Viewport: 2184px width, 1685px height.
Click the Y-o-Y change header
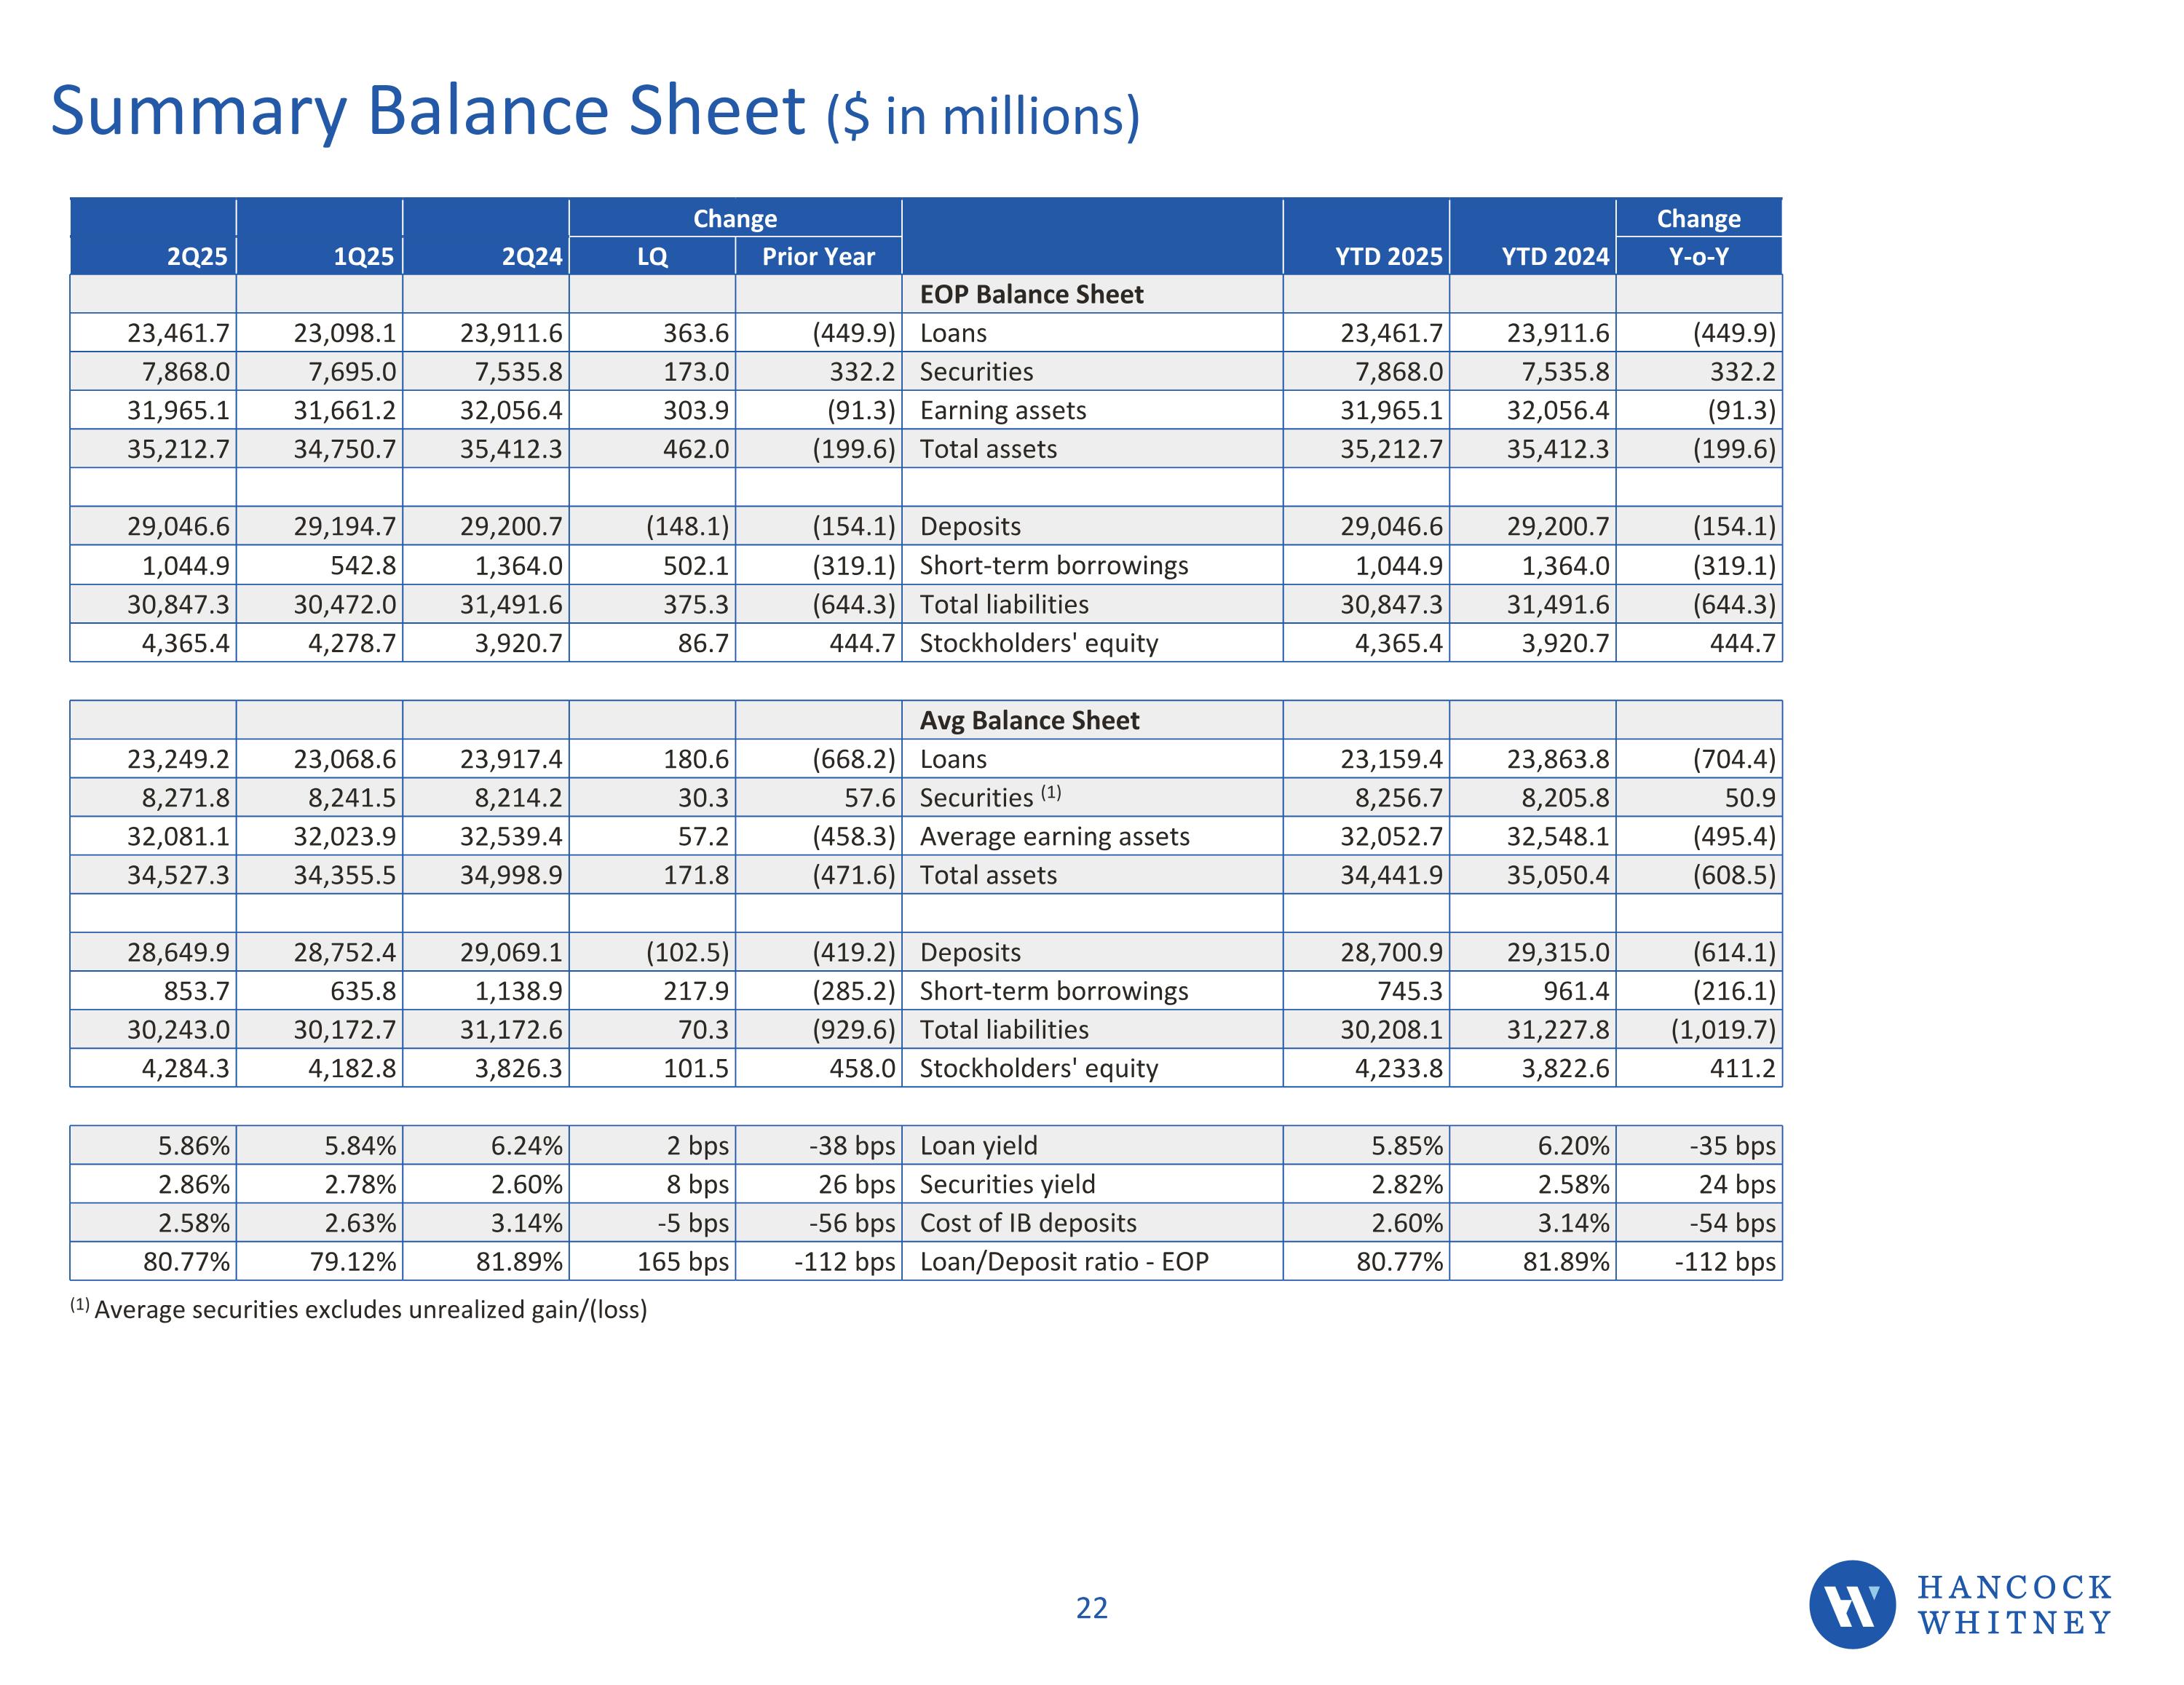coord(1698,257)
